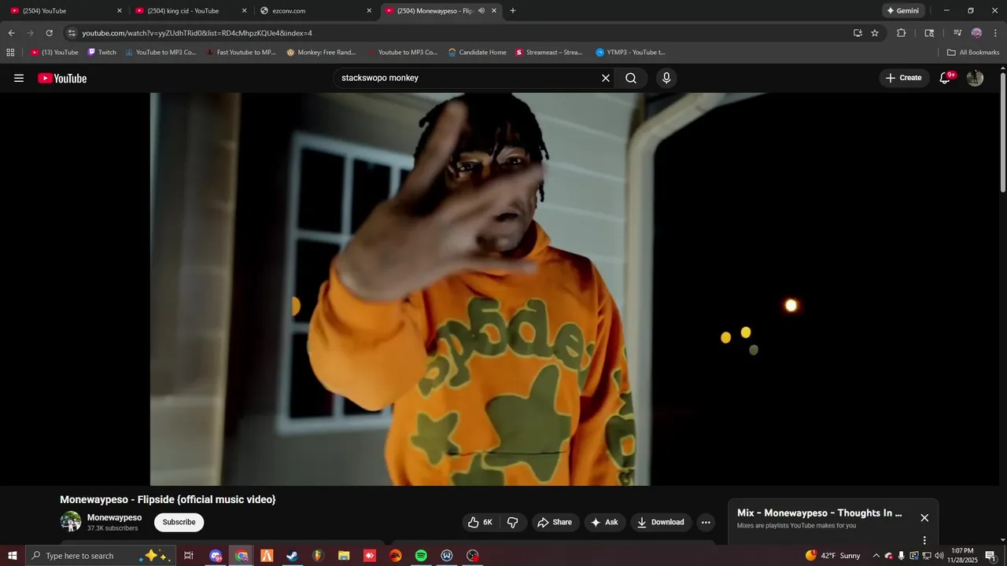
Task: Install app icon in address bar
Action: [x=858, y=33]
